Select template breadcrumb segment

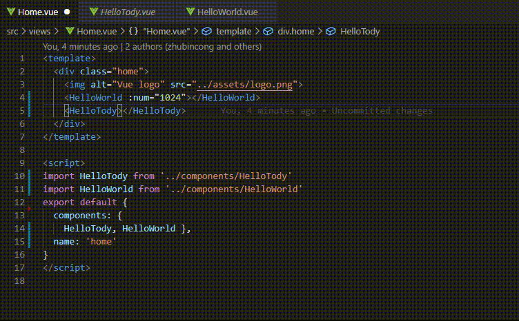point(234,32)
